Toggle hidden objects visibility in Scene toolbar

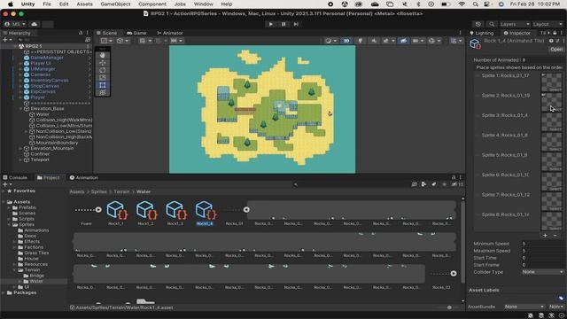point(403,41)
